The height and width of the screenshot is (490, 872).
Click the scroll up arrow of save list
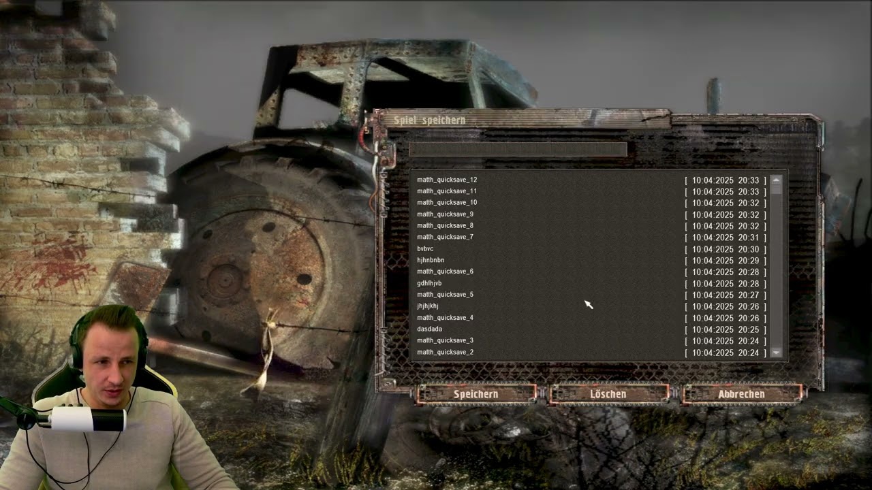coord(776,180)
